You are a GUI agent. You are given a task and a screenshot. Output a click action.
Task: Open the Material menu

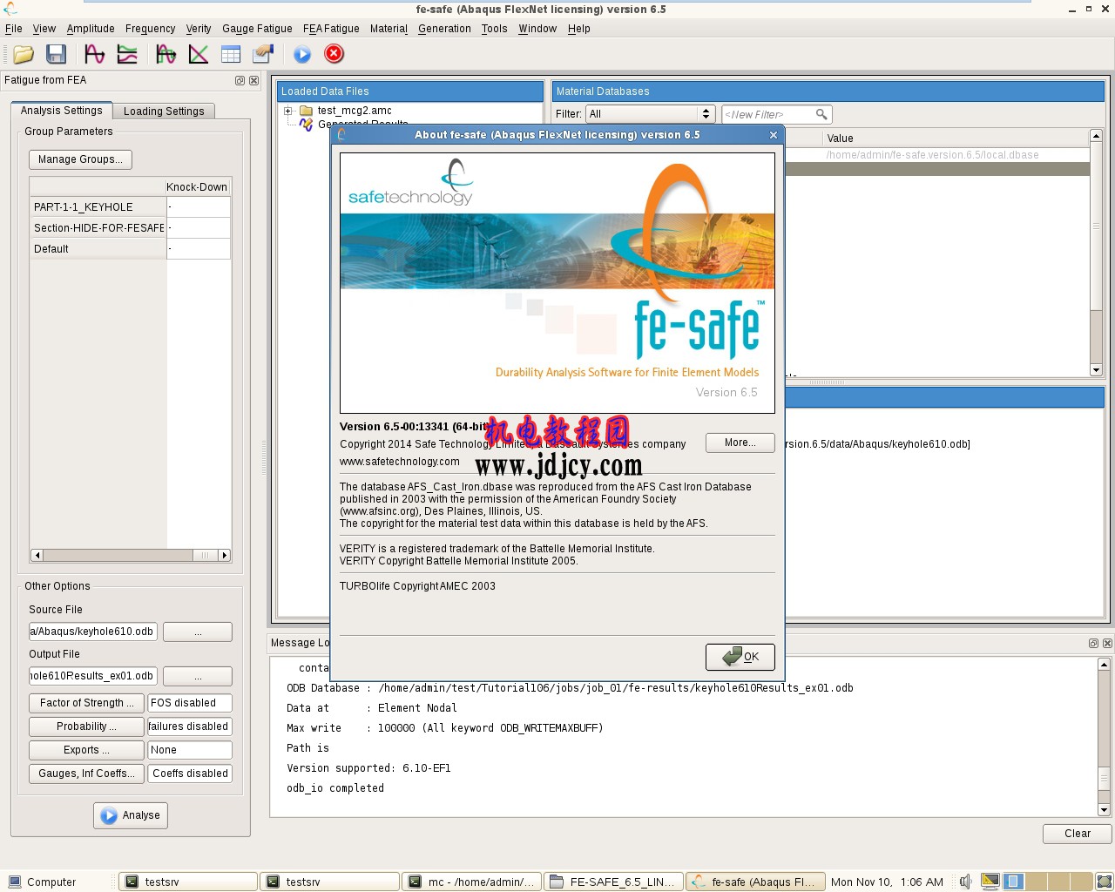click(389, 29)
